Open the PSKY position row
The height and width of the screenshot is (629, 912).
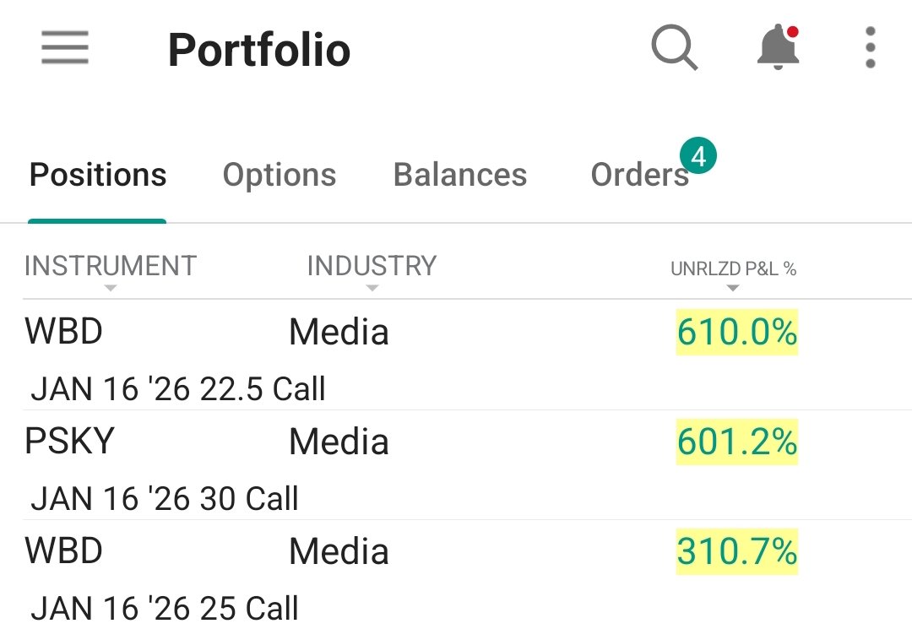pos(456,464)
